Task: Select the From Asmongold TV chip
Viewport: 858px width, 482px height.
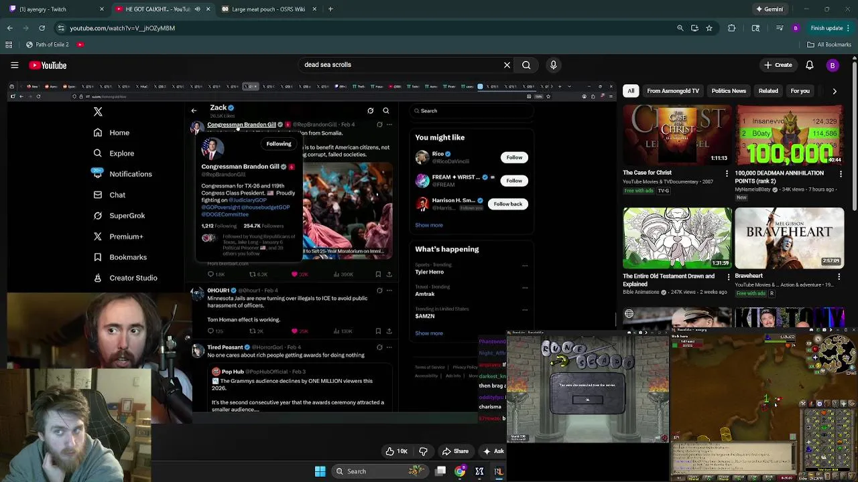Action: tap(673, 90)
